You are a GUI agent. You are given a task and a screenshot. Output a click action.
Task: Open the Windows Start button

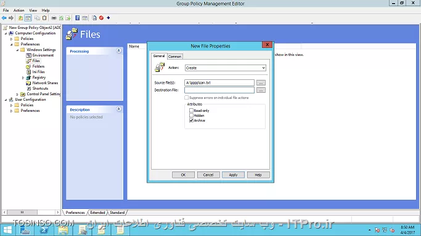pyautogui.click(x=7, y=230)
